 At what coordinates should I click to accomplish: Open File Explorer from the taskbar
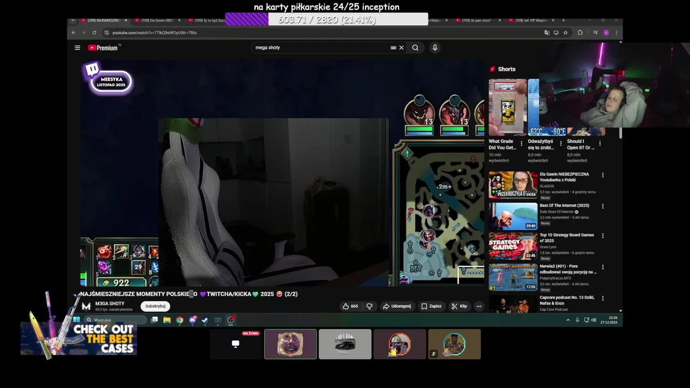point(167,320)
